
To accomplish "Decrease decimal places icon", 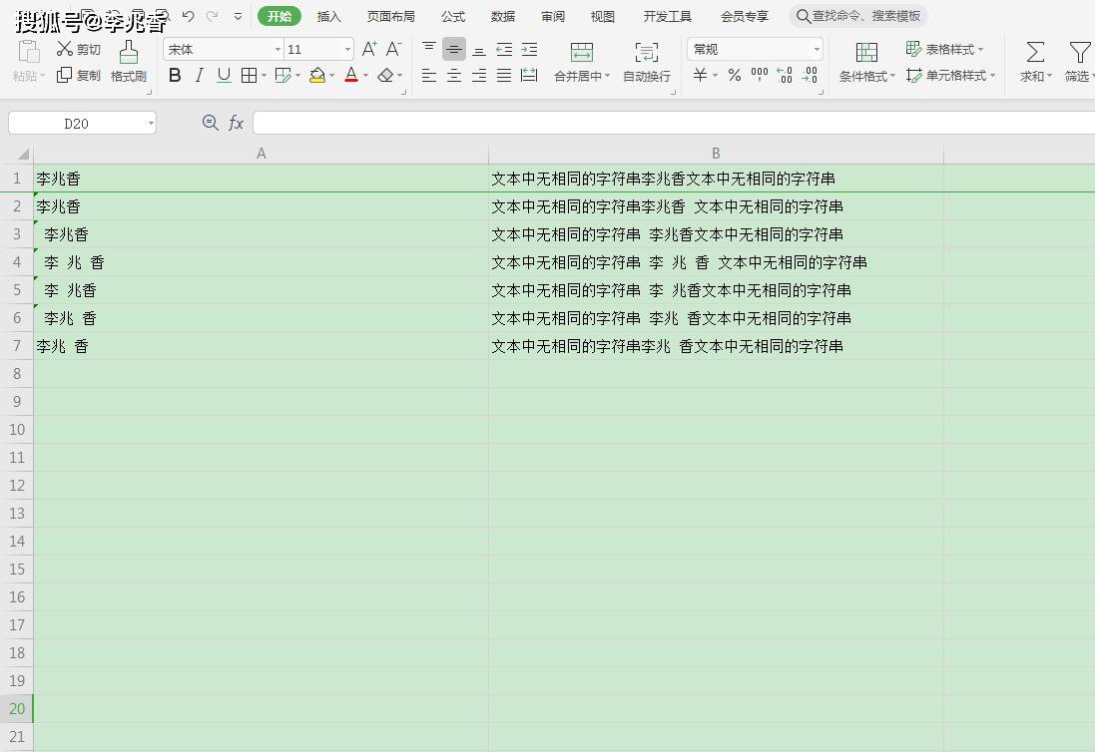I will point(811,75).
